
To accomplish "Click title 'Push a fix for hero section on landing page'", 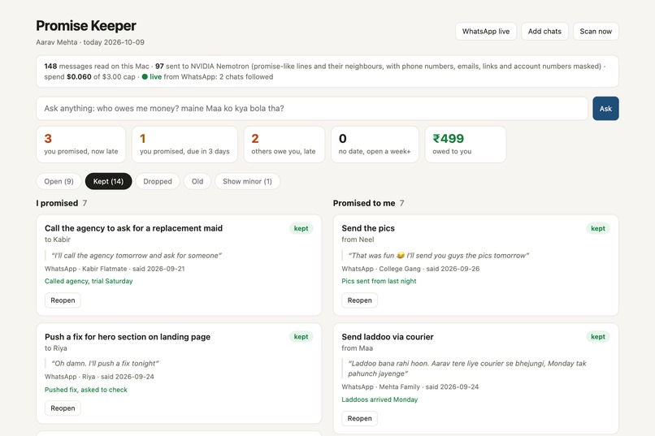I will click(x=128, y=337).
